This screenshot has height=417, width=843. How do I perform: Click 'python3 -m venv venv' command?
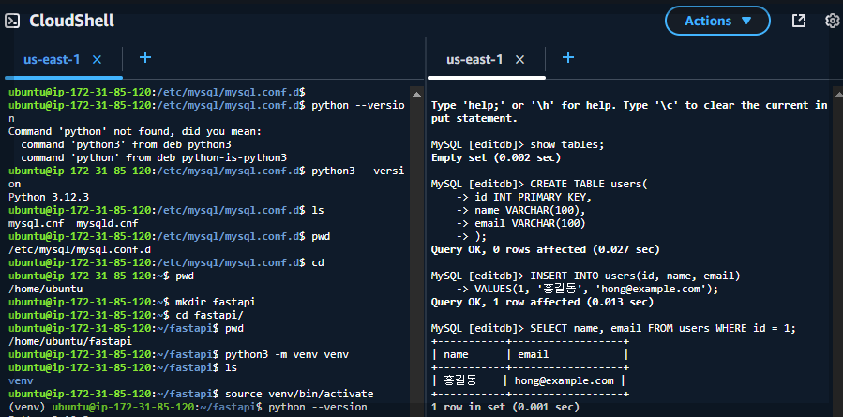pyautogui.click(x=287, y=354)
